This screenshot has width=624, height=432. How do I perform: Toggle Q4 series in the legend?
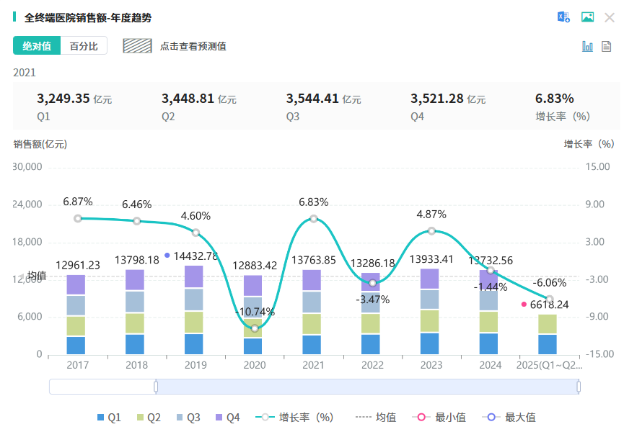click(227, 417)
